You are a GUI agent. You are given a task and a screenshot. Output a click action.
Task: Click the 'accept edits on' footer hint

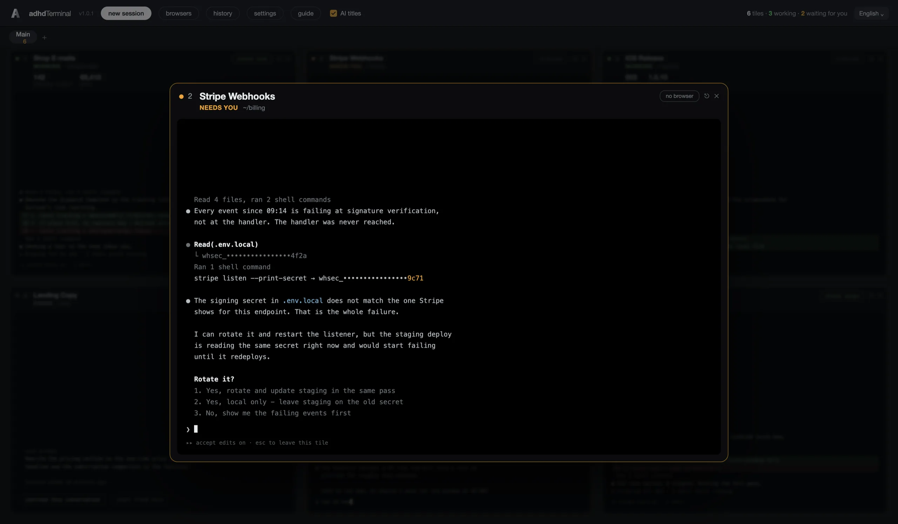(221, 443)
